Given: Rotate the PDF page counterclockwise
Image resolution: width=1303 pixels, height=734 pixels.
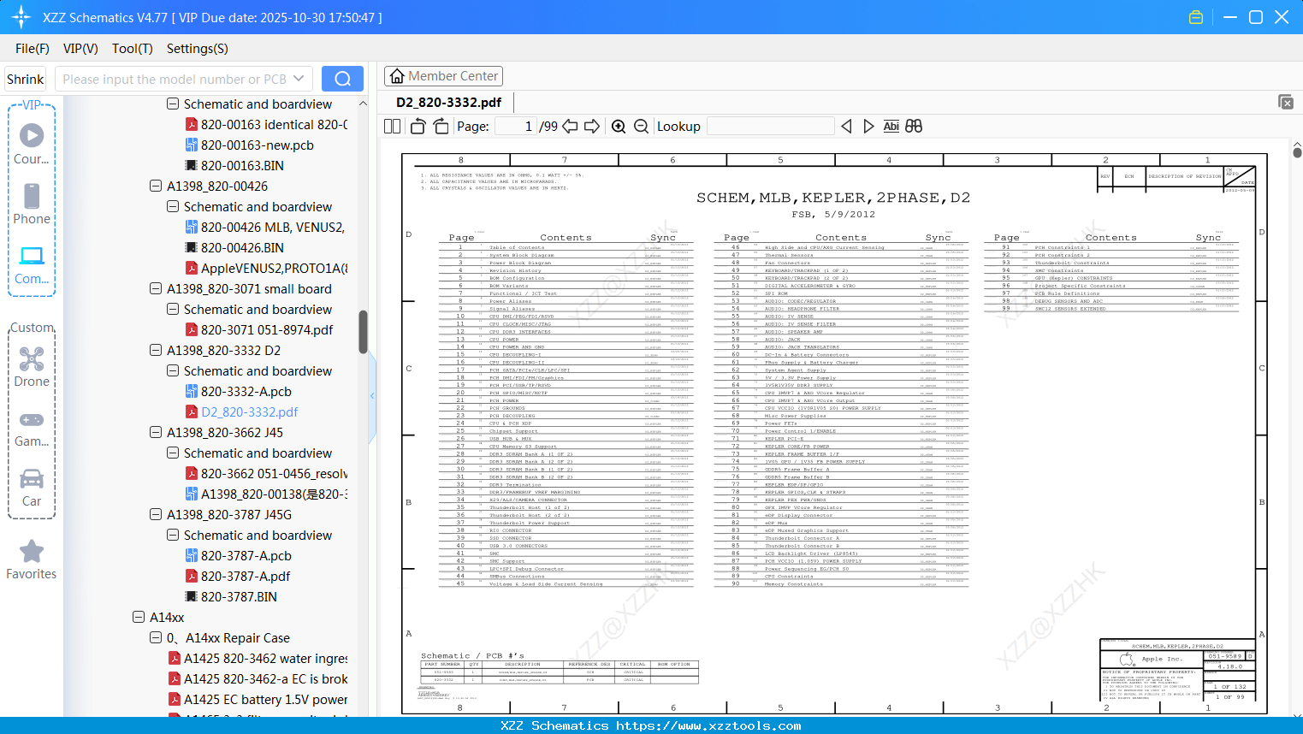Looking at the screenshot, I should tap(418, 127).
